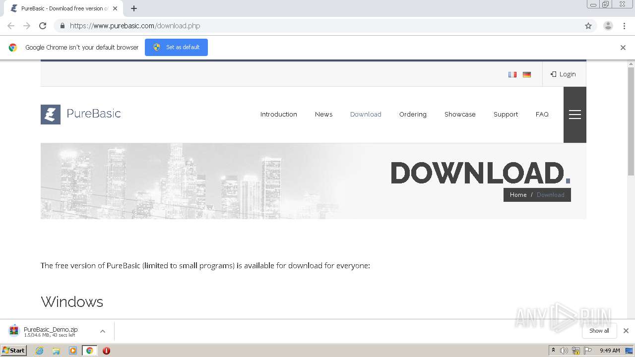The width and height of the screenshot is (635, 357).
Task: Click the browser forward arrow
Action: pyautogui.click(x=27, y=26)
